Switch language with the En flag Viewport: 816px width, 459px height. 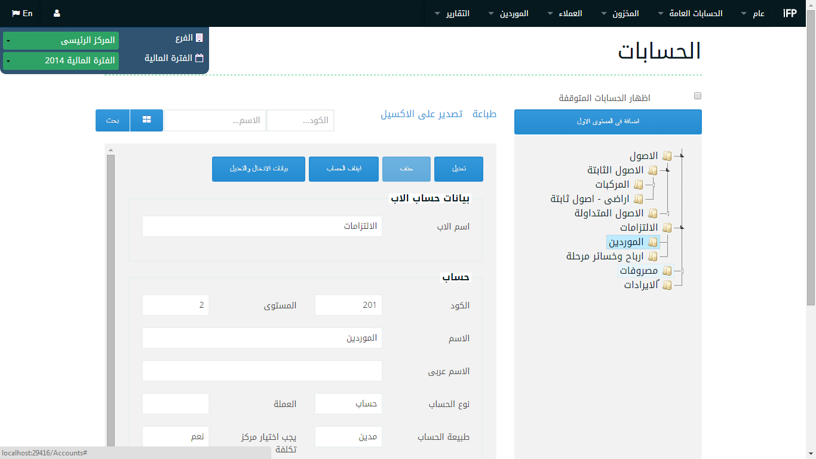(x=22, y=13)
